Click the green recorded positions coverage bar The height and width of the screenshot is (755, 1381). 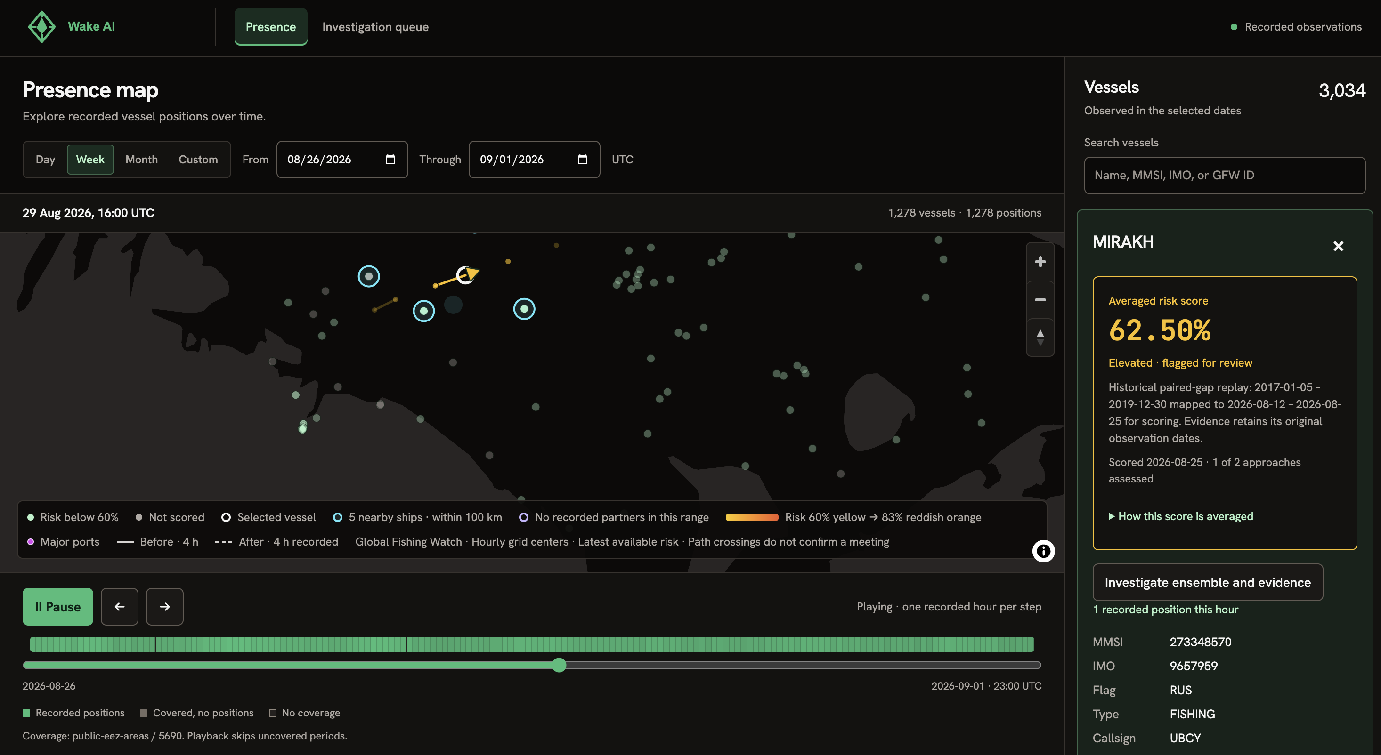[532, 644]
